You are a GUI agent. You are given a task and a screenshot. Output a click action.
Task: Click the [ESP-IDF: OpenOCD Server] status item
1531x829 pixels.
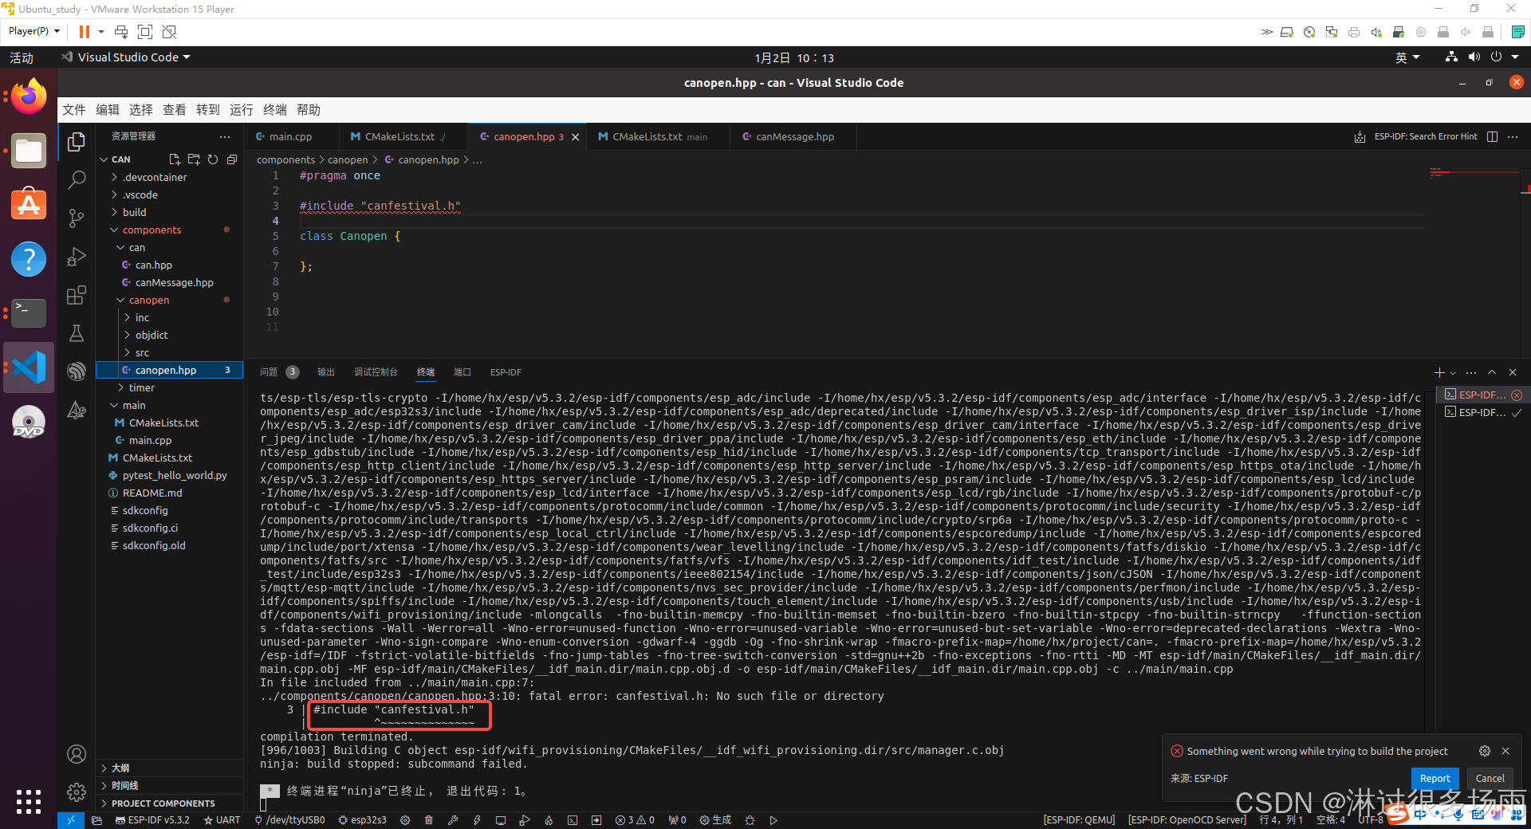pos(1187,820)
